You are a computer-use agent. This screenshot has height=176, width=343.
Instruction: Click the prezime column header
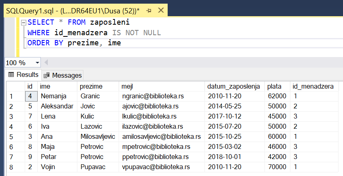coord(91,87)
